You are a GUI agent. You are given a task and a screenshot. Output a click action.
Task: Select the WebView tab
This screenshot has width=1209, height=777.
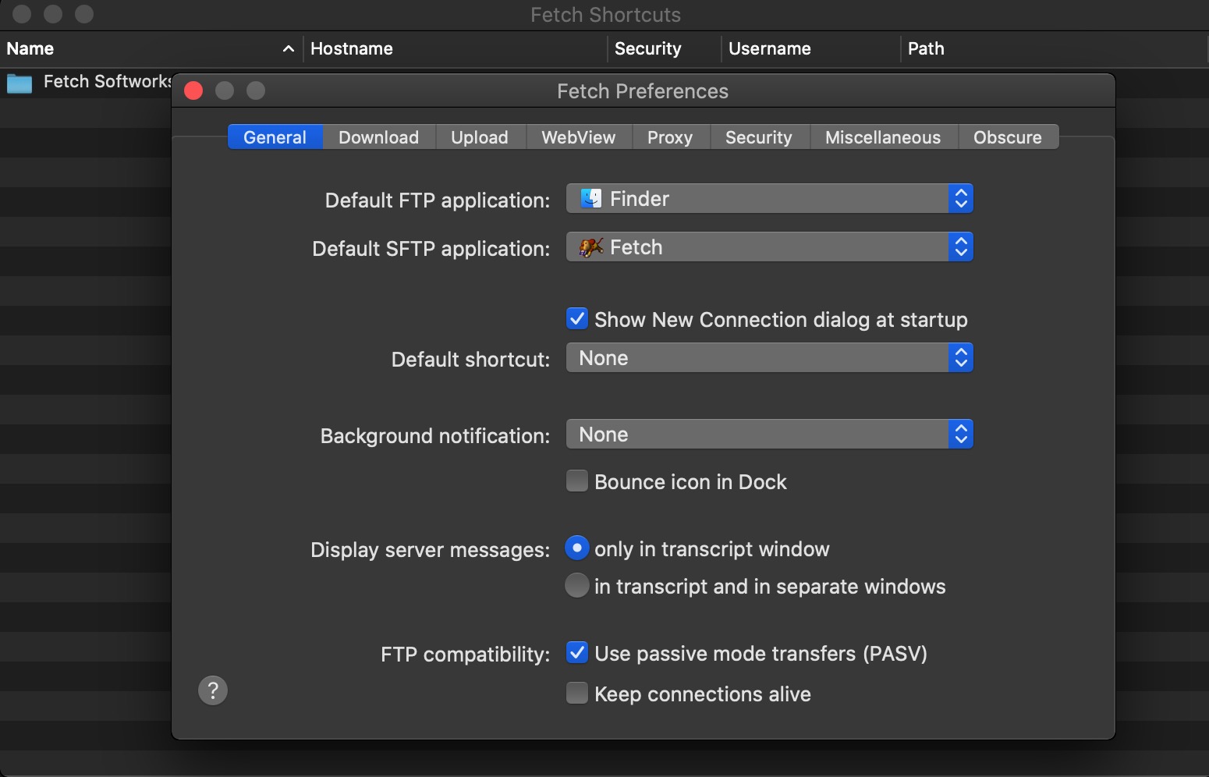pos(578,137)
